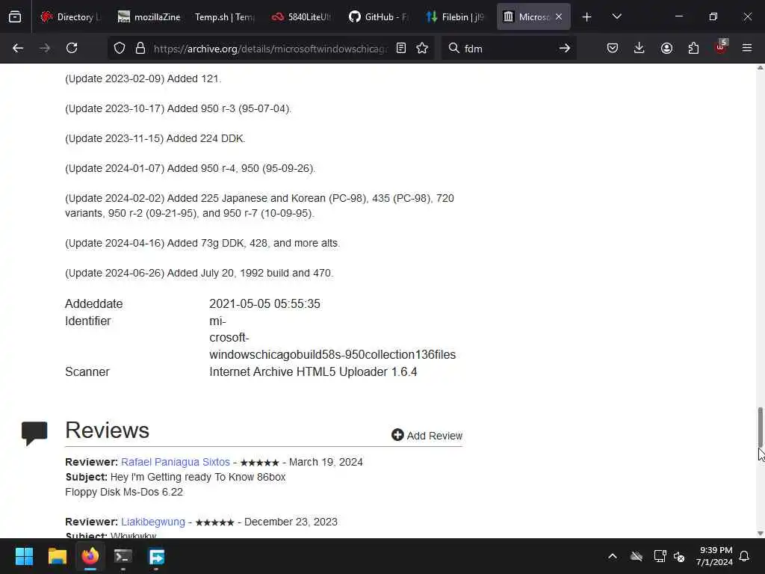Viewport: 765px width, 574px height.
Task: Click the Update 2024-06-26 line
Action: pos(199,273)
